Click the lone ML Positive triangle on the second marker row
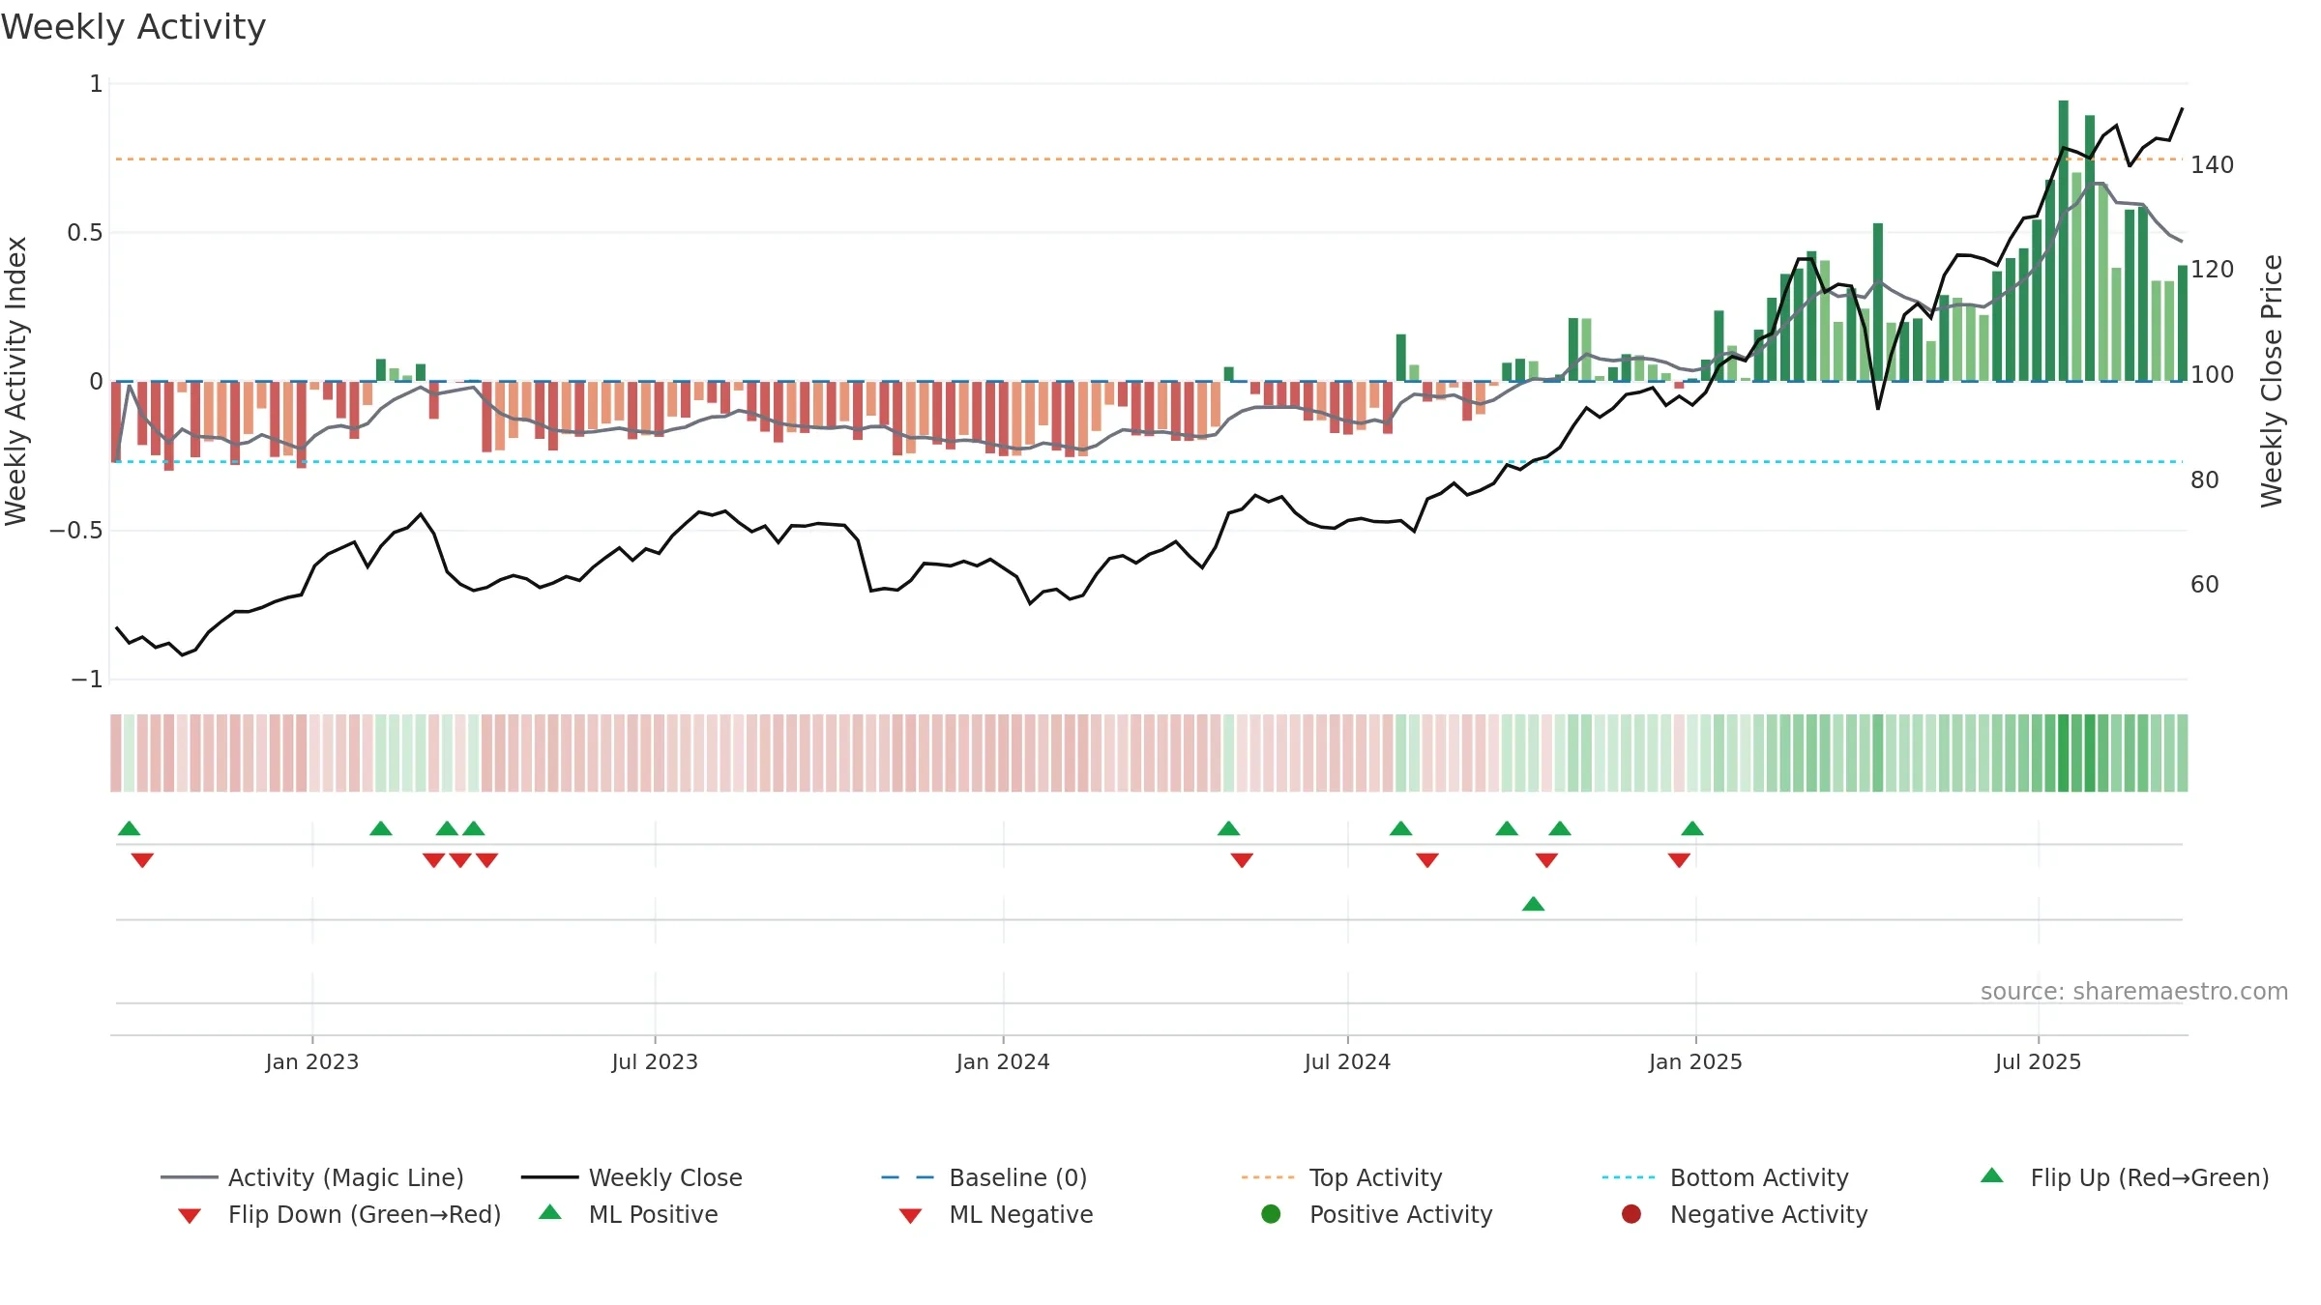Screen dimensions: 2321x1305 click(x=1533, y=904)
